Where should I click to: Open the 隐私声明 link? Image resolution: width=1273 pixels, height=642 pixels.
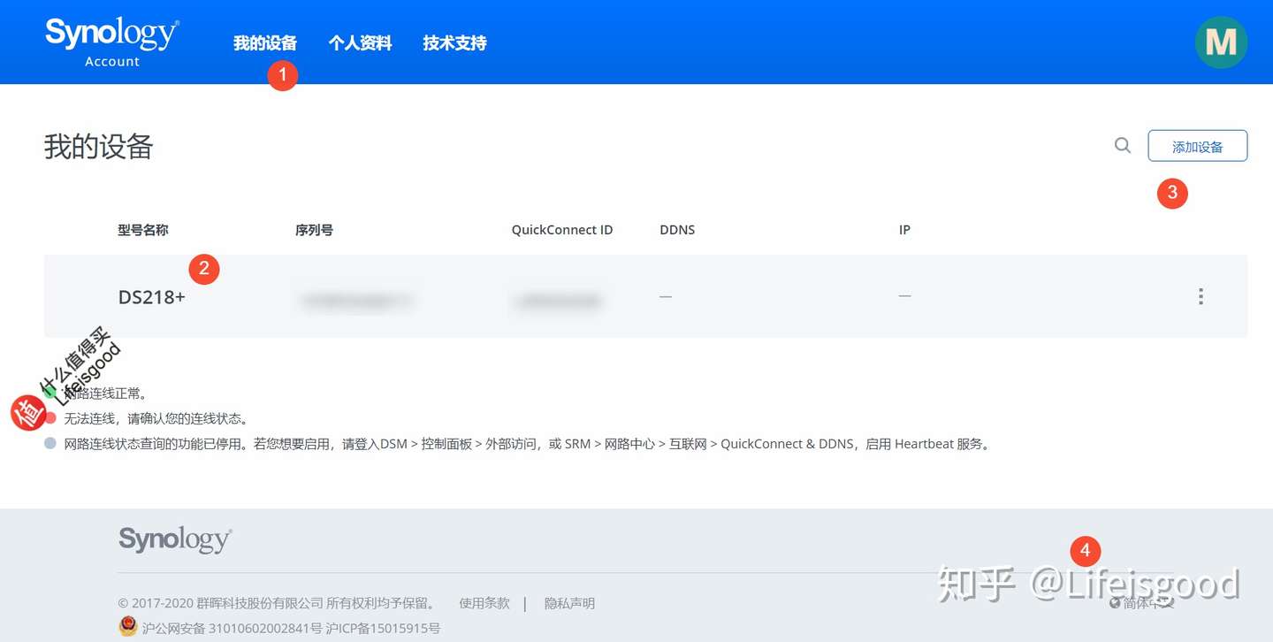click(569, 603)
